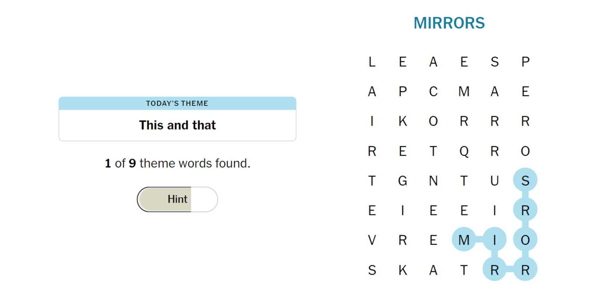Click the letter C tile
This screenshot has height=300, width=600.
(433, 92)
